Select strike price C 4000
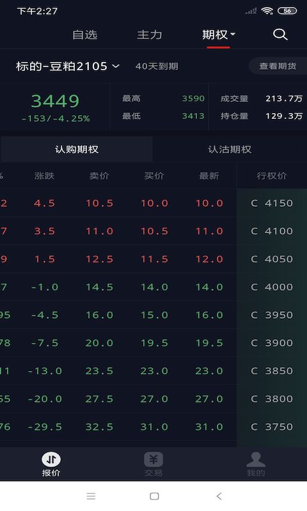The width and height of the screenshot is (307, 511). click(272, 287)
